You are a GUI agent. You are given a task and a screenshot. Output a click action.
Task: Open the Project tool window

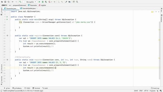[2, 11]
